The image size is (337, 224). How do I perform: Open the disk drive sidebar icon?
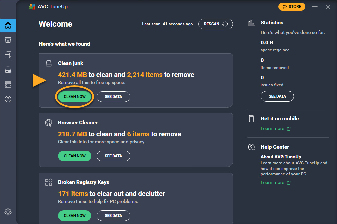(8, 70)
